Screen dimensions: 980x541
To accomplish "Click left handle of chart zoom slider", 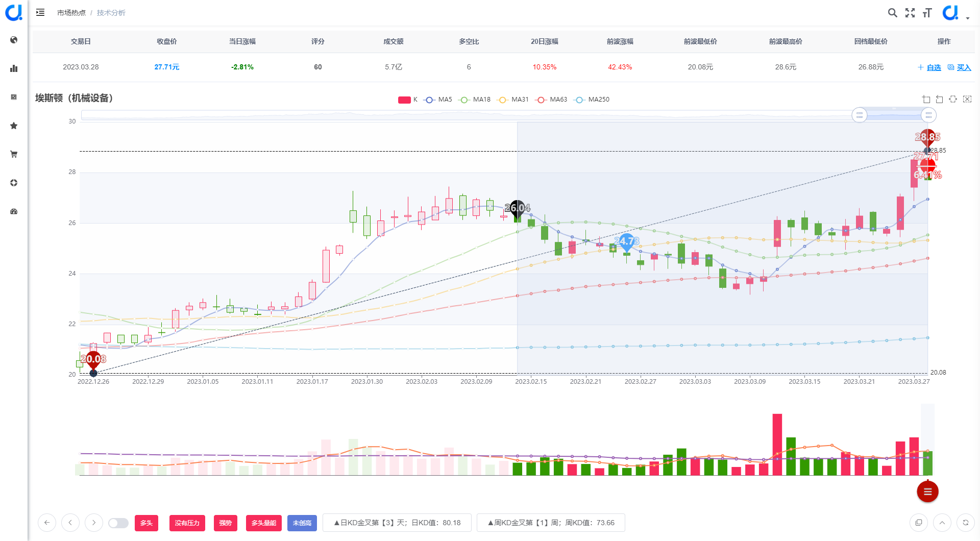I will 860,115.
